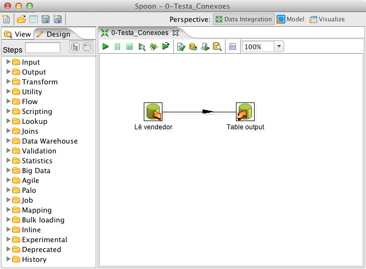Select the Inline folder
This screenshot has height=269, width=366.
click(x=26, y=230)
